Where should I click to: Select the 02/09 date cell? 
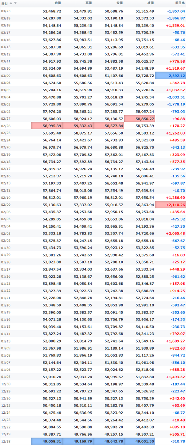tap(6, 205)
